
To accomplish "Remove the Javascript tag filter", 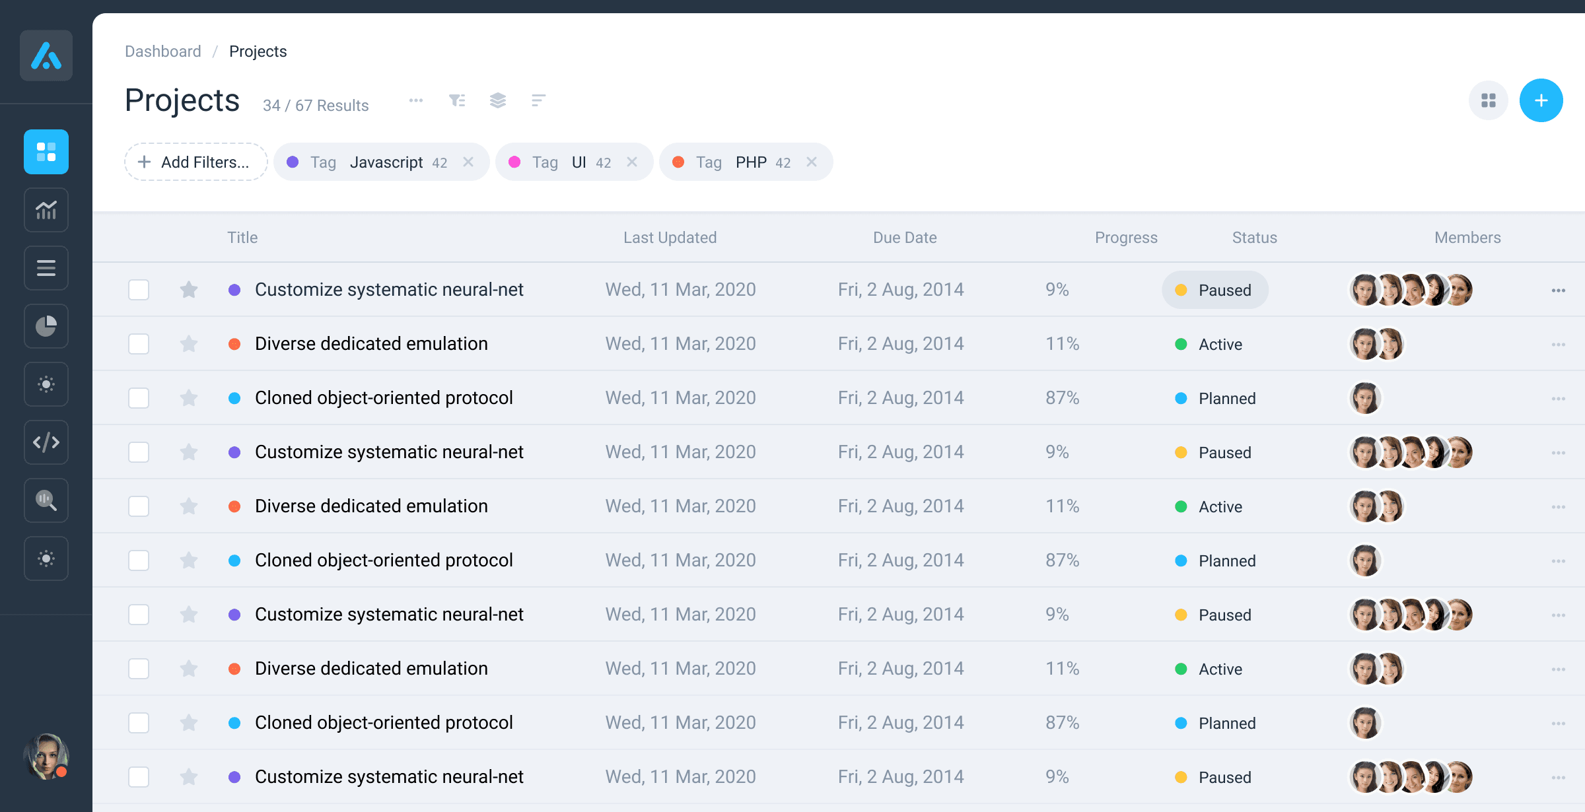I will pos(468,162).
